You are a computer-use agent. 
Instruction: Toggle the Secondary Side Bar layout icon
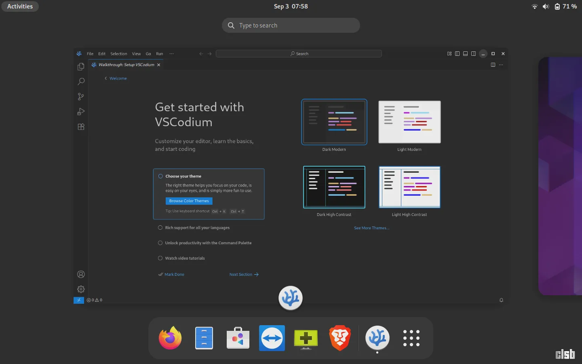tap(473, 53)
